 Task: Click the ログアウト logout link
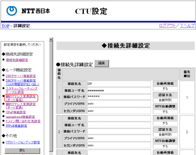pyautogui.click(x=167, y=25)
